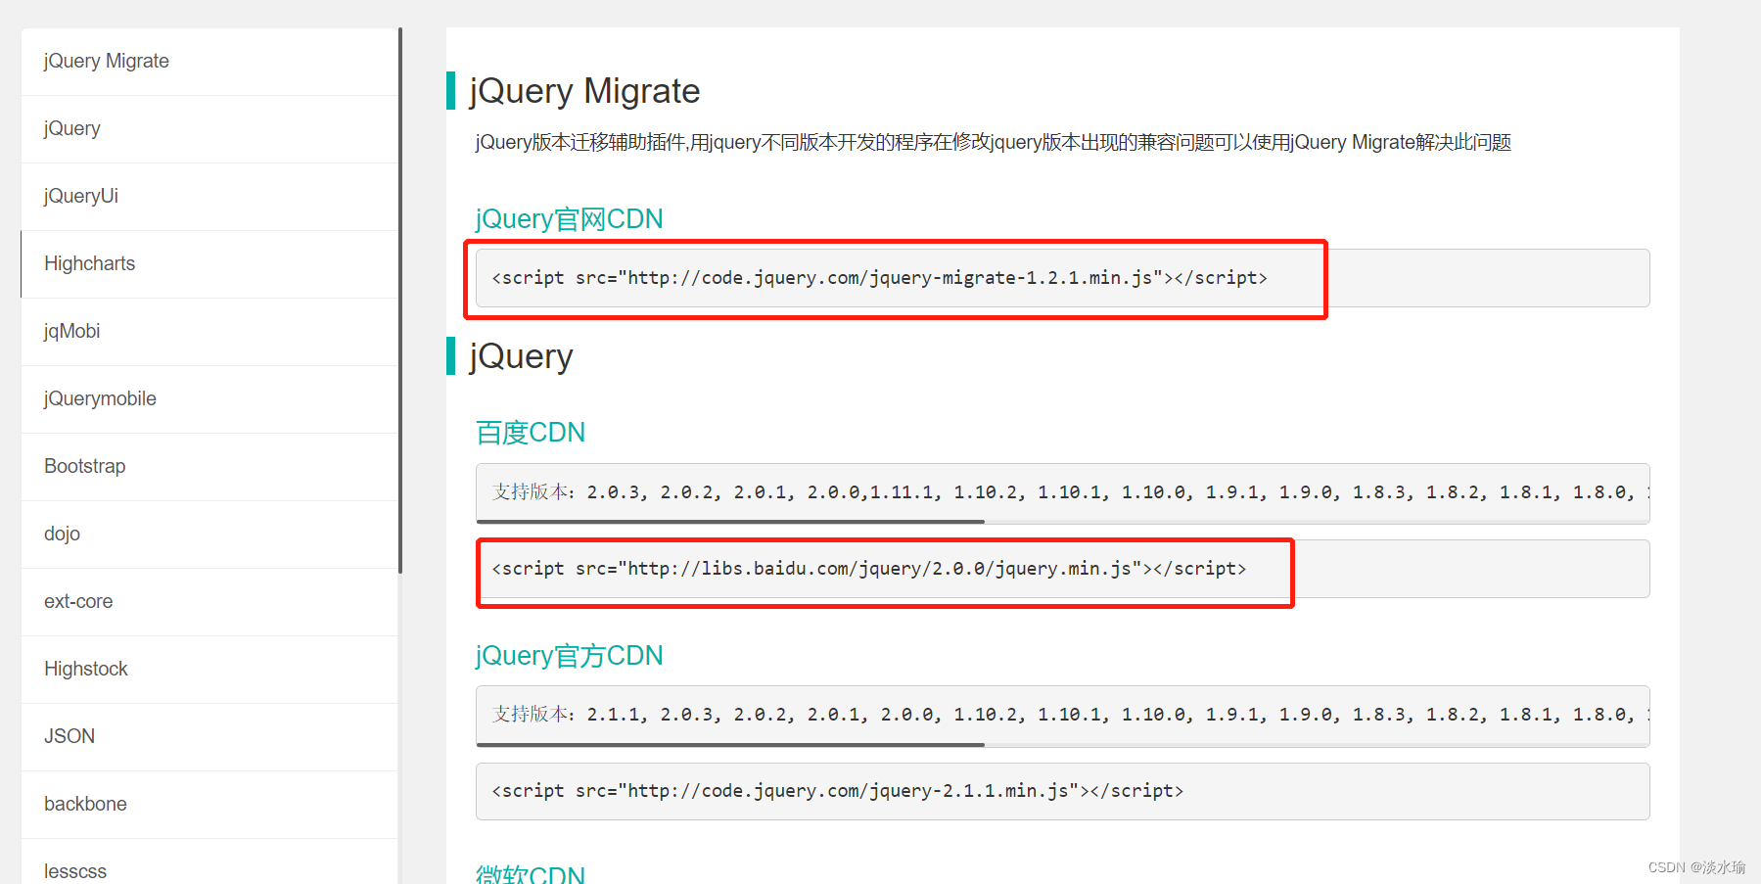Select JSON in the sidebar
1761x884 pixels.
point(209,737)
